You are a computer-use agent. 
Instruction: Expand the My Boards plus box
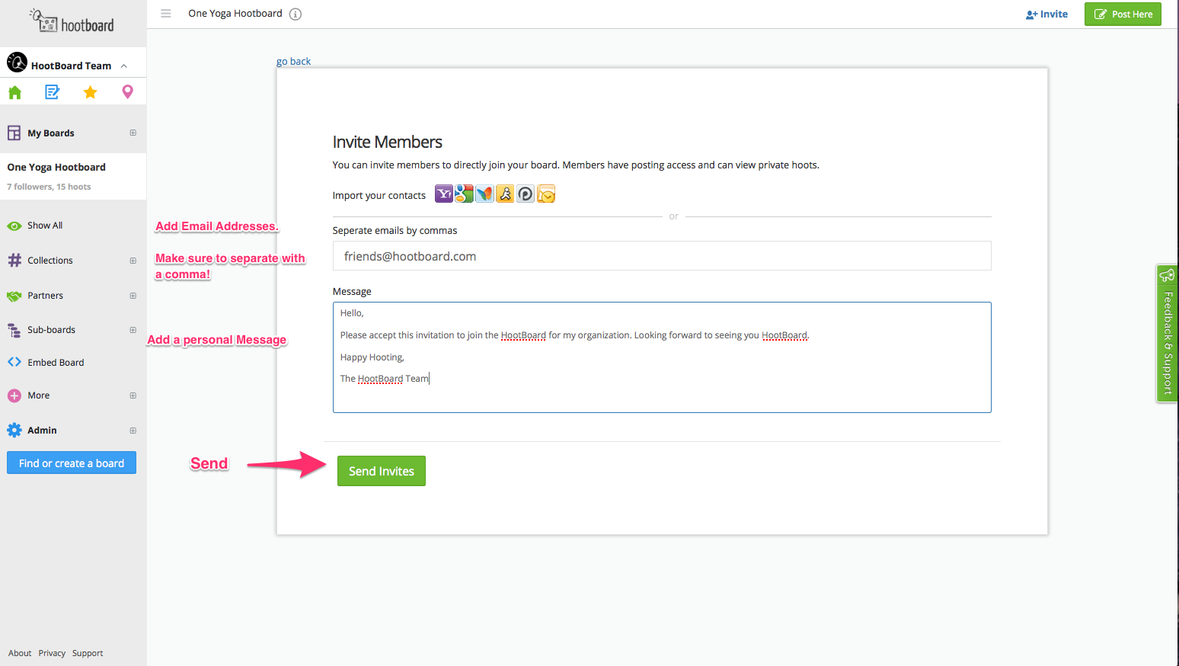click(133, 133)
